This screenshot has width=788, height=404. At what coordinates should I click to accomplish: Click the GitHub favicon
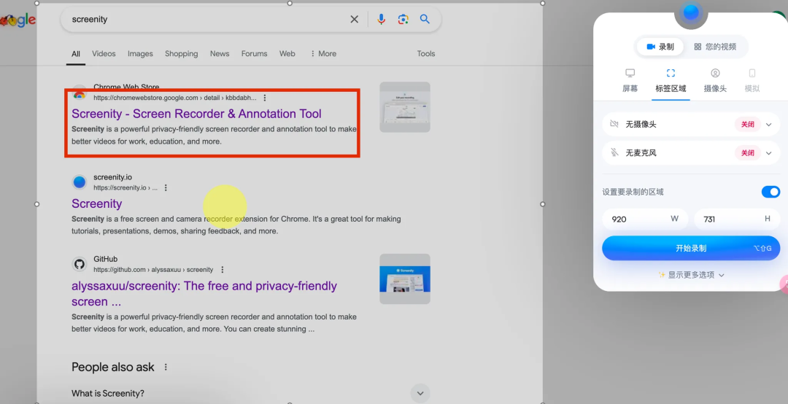[x=80, y=264]
